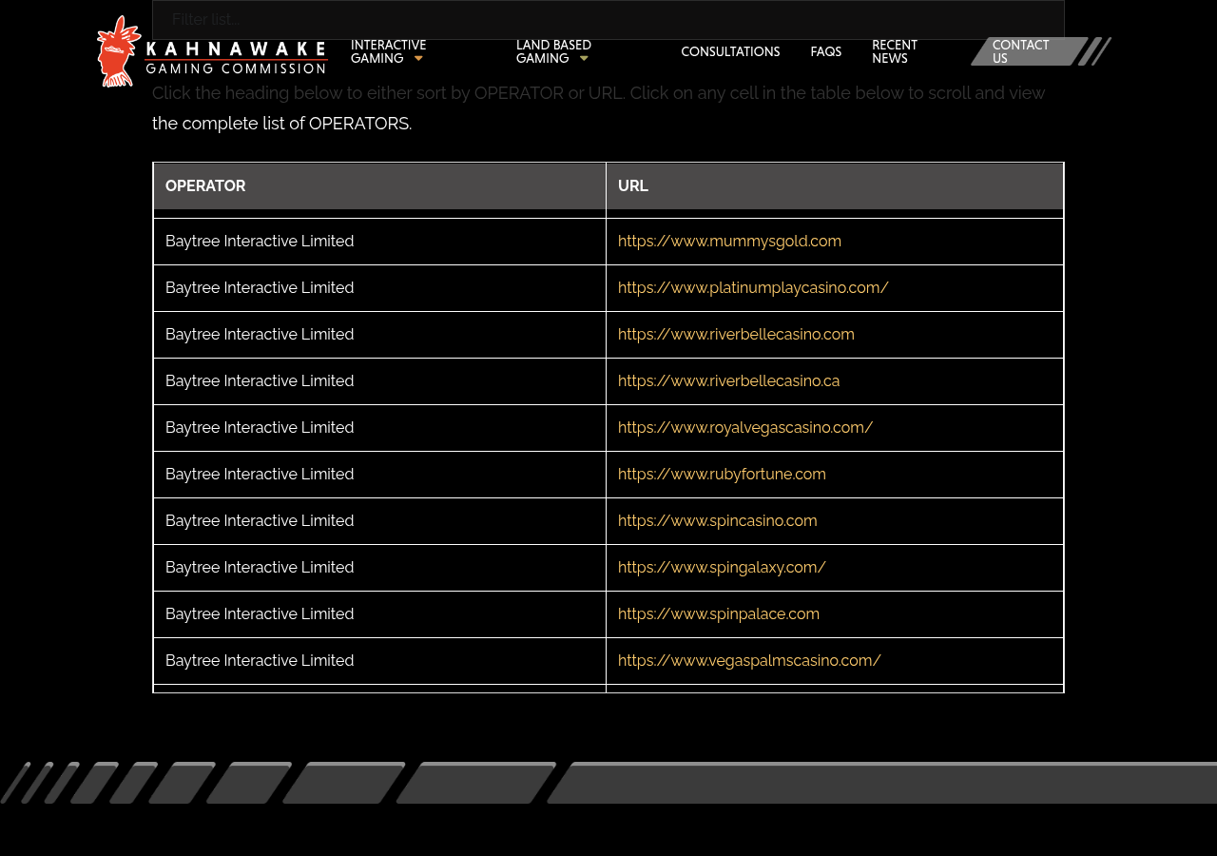
Task: Go to the FAQs page
Action: (x=825, y=52)
